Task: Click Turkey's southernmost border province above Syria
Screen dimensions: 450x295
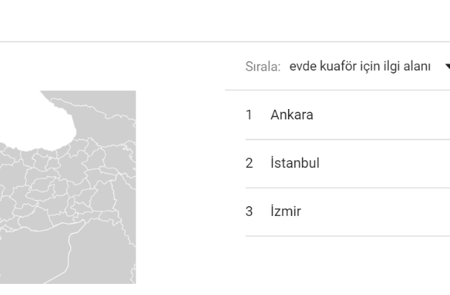Action: [x=36, y=219]
